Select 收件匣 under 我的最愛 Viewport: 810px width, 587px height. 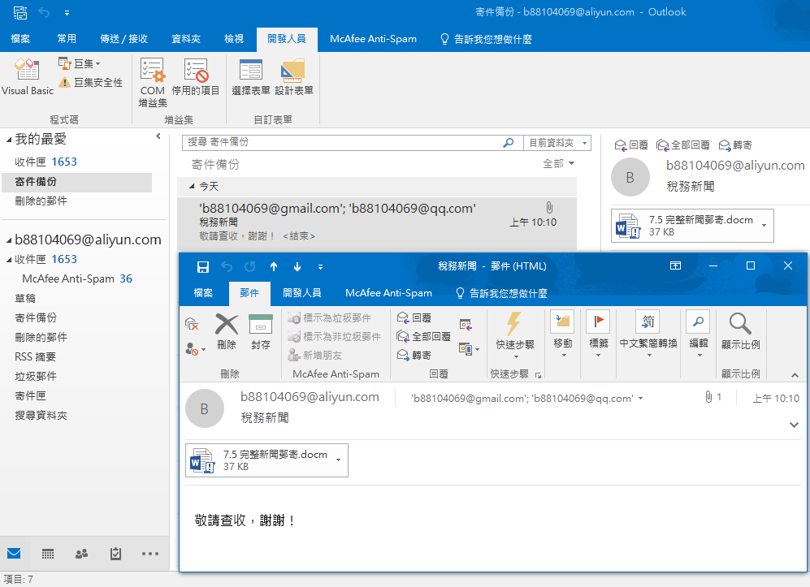coord(45,162)
